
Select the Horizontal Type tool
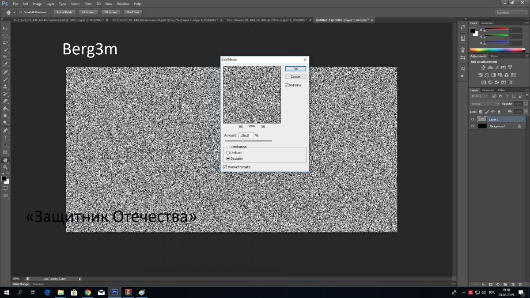tap(6, 138)
